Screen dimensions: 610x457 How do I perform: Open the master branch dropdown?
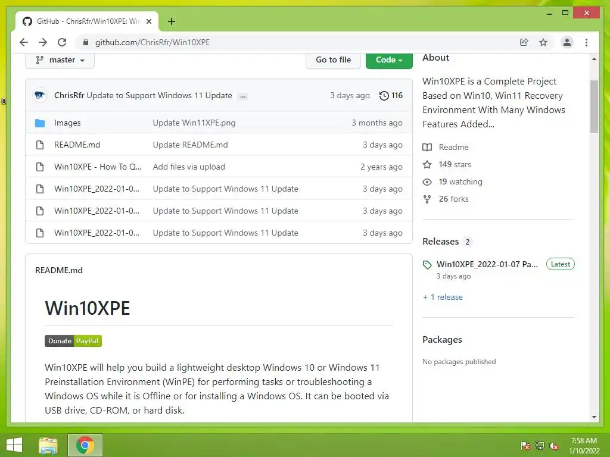pyautogui.click(x=60, y=60)
